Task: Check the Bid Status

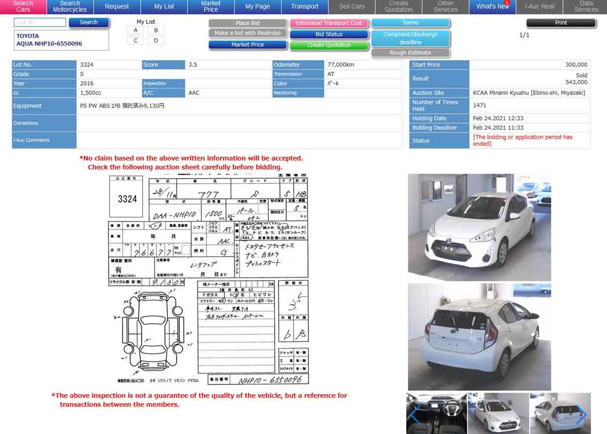Action: point(329,34)
